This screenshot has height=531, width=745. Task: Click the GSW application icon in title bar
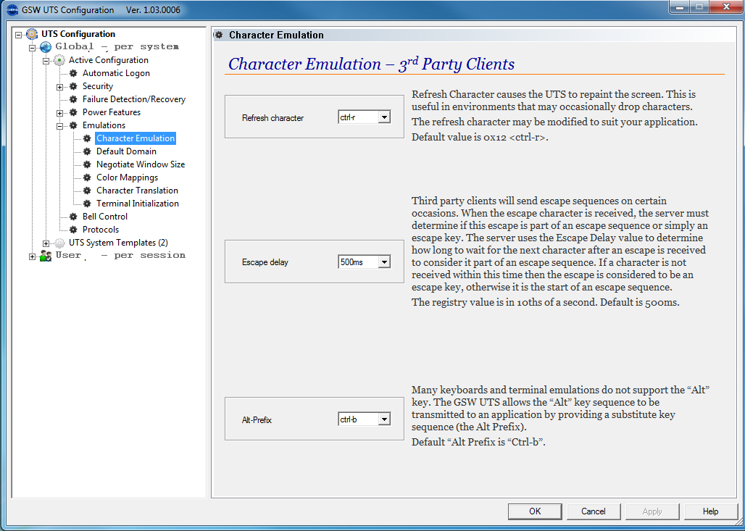tap(12, 10)
